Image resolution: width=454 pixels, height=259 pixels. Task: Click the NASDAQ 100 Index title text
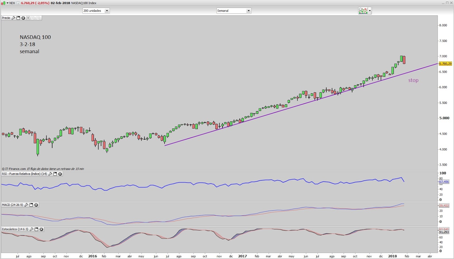(84, 3)
